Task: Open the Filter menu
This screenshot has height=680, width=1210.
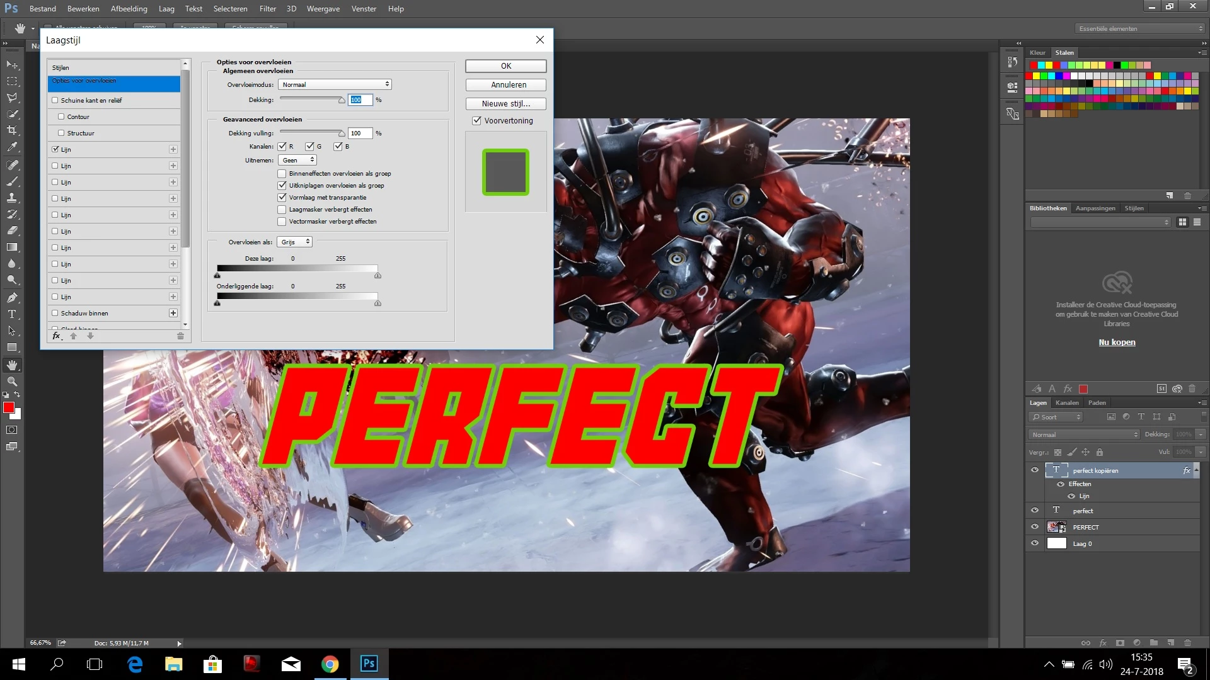Action: coord(267,9)
